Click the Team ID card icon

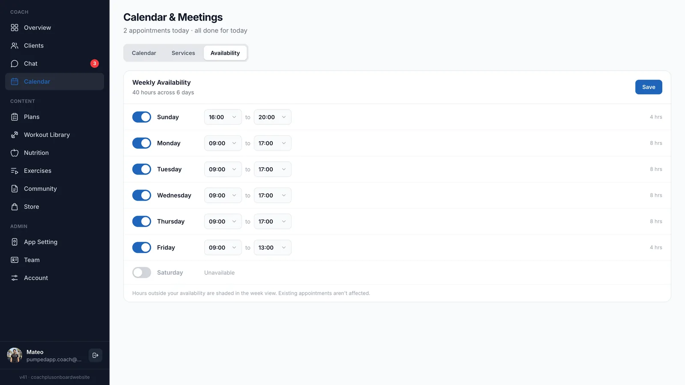(x=15, y=260)
